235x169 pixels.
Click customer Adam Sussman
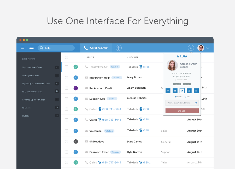(136, 88)
